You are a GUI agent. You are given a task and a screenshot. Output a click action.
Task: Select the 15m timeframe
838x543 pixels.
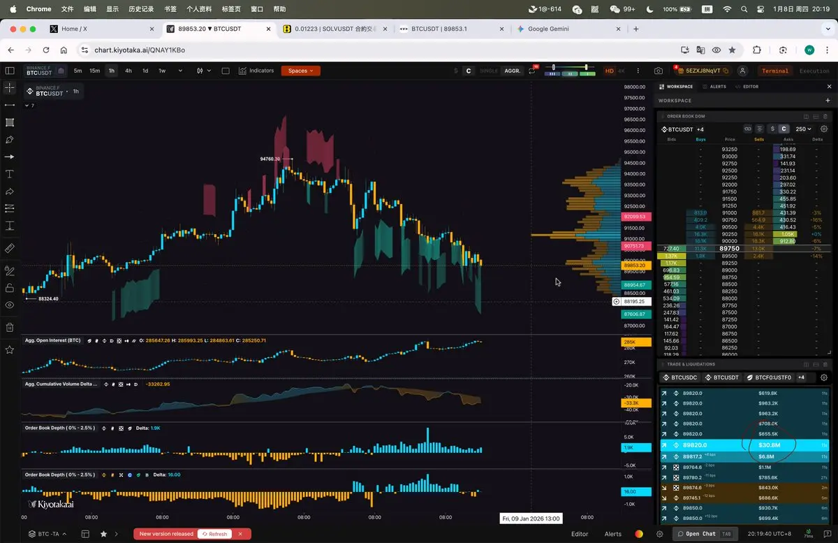tap(94, 71)
